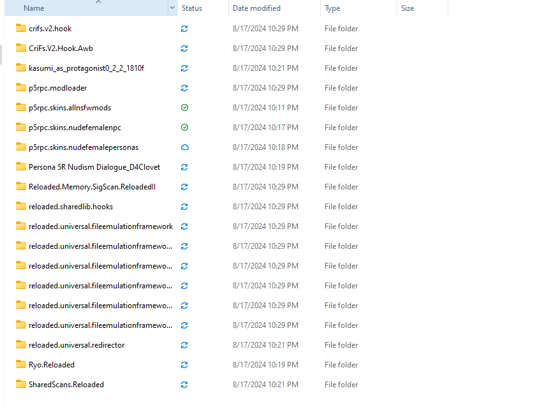Select the CriFs.V2.Hook.Awb folder icon

[x=21, y=48]
